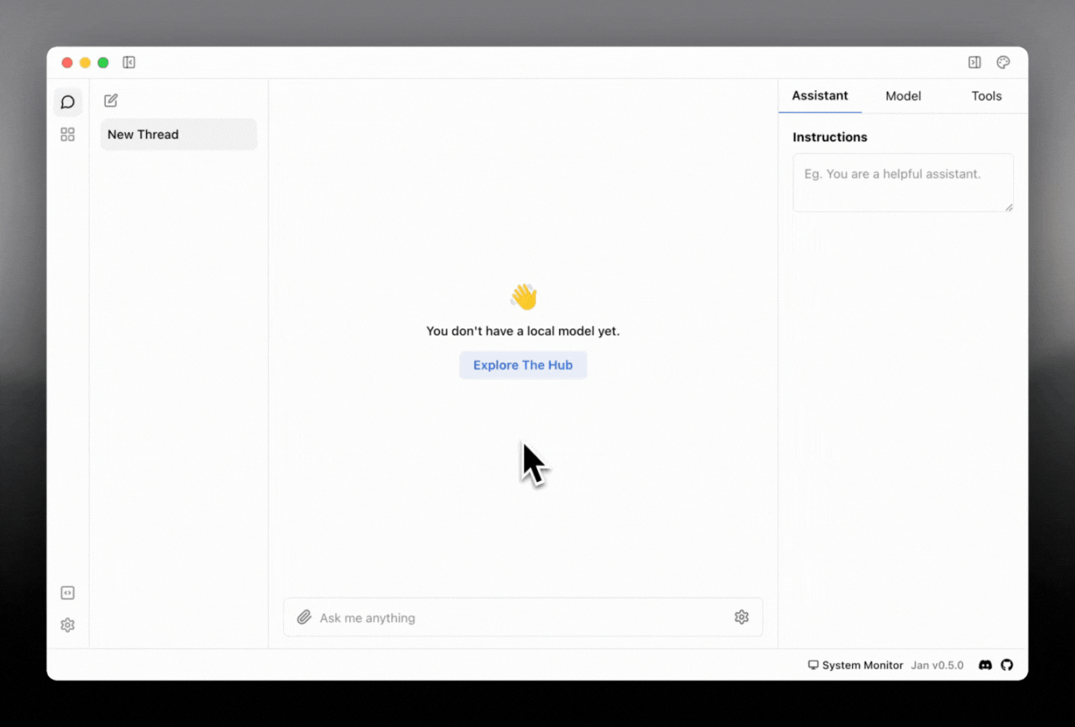Open the theme palette icon
Screen dimensions: 1075x727
pyautogui.click(x=1003, y=63)
